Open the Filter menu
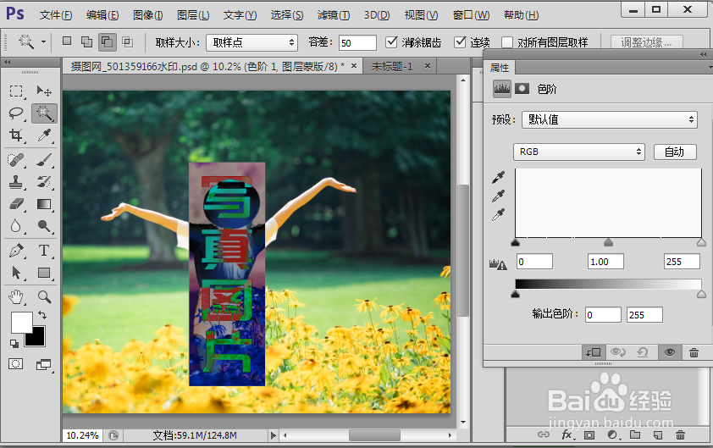Screen dimensions: 713x448 pos(334,15)
